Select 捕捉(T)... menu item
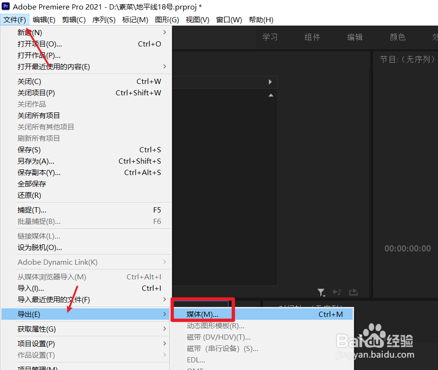The image size is (438, 370). [86, 210]
